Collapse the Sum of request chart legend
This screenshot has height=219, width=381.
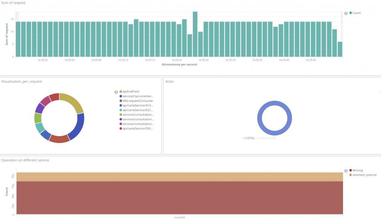pyautogui.click(x=346, y=13)
